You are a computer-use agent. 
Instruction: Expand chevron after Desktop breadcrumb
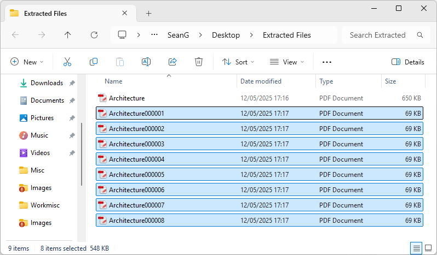click(x=251, y=35)
